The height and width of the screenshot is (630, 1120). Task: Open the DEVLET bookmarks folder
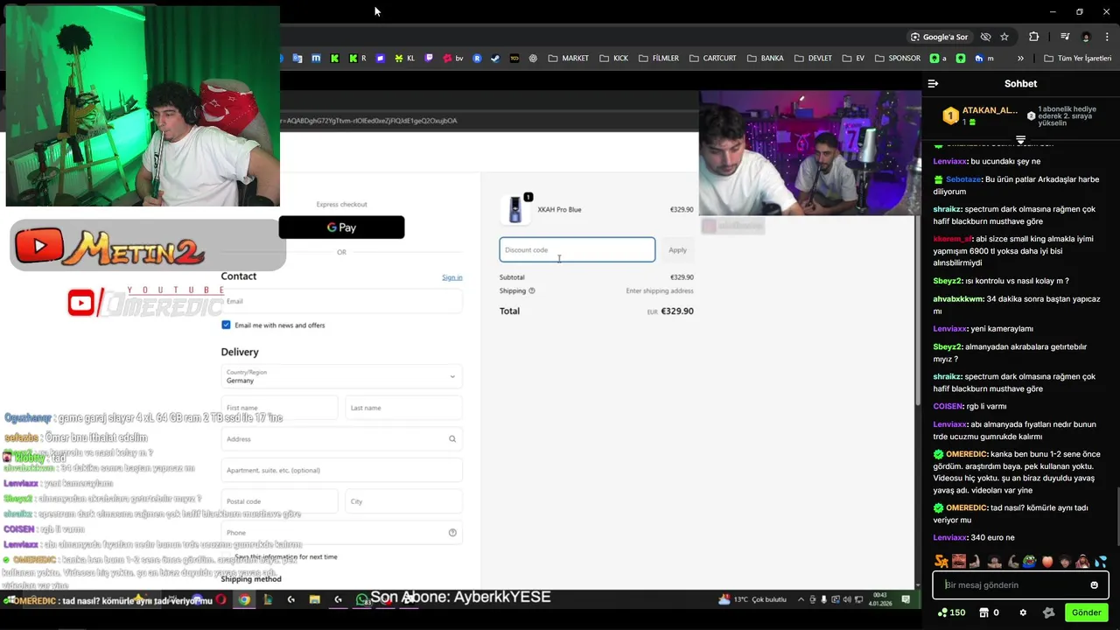click(x=812, y=59)
